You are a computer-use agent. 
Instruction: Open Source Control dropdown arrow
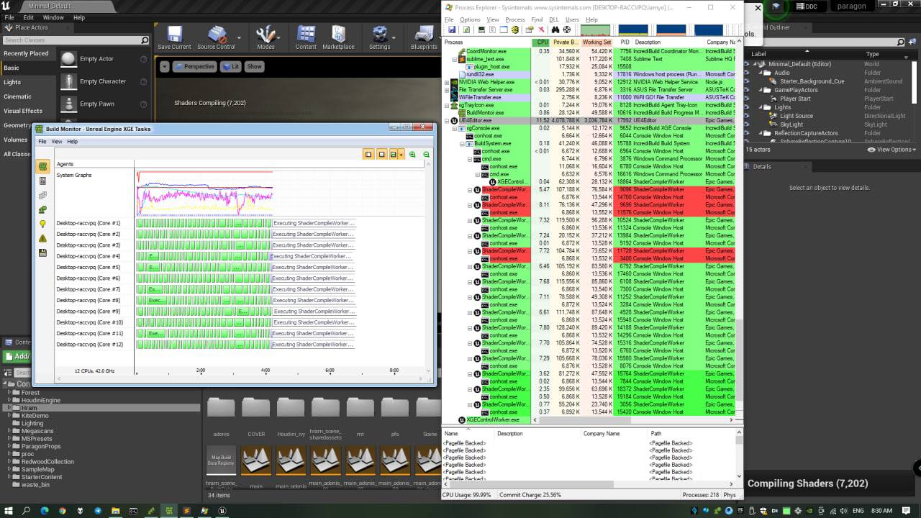point(239,37)
